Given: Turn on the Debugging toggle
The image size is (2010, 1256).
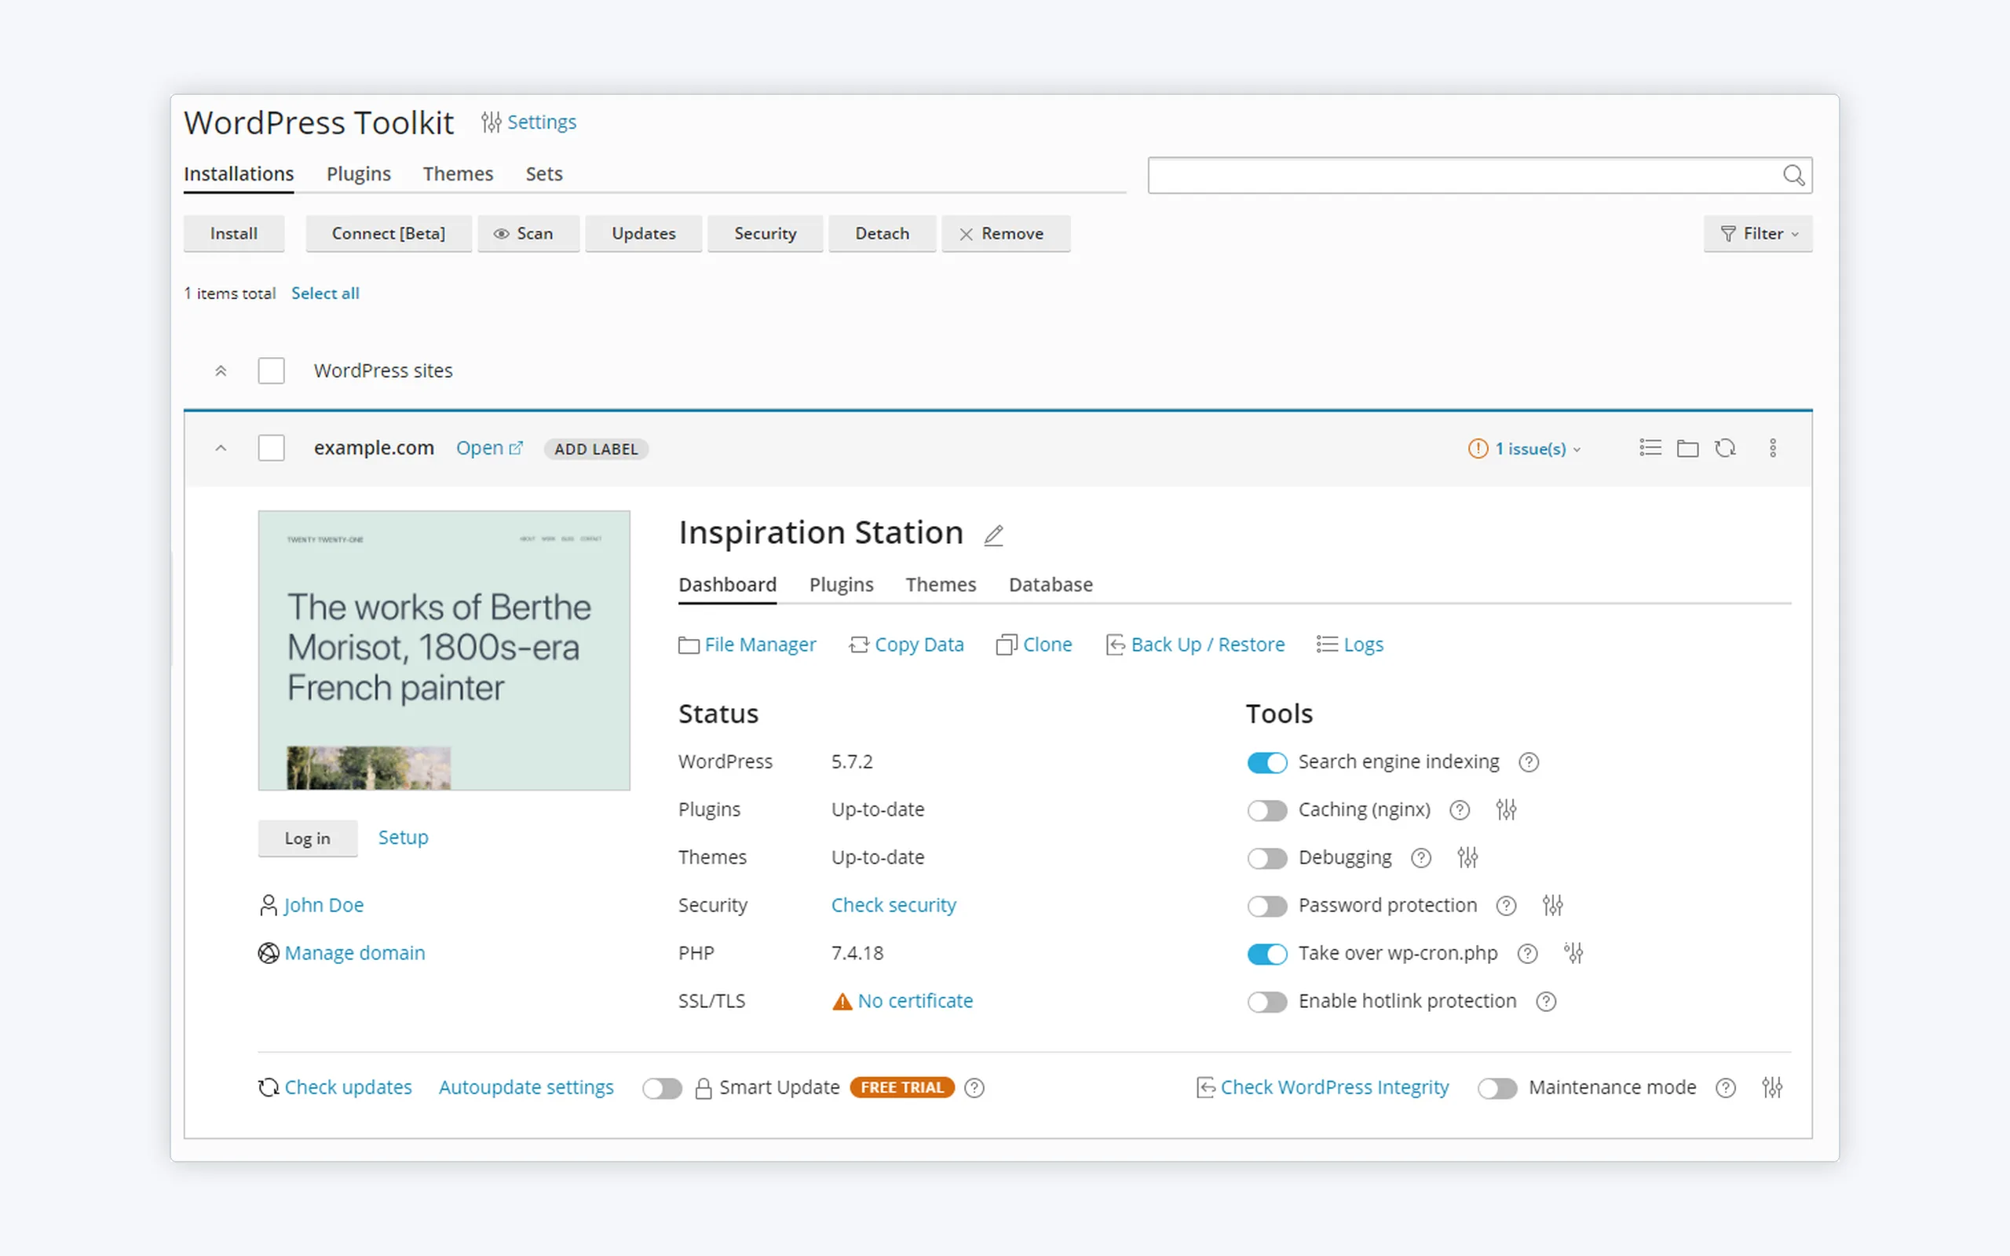Looking at the screenshot, I should click(1266, 858).
